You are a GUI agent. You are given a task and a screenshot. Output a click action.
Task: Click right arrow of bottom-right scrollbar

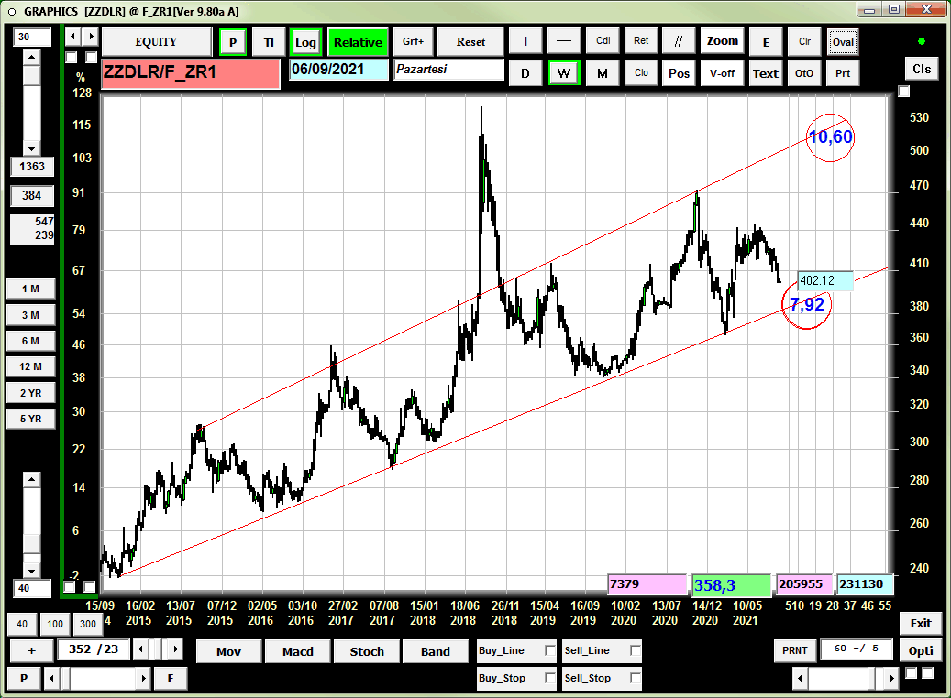click(x=891, y=678)
